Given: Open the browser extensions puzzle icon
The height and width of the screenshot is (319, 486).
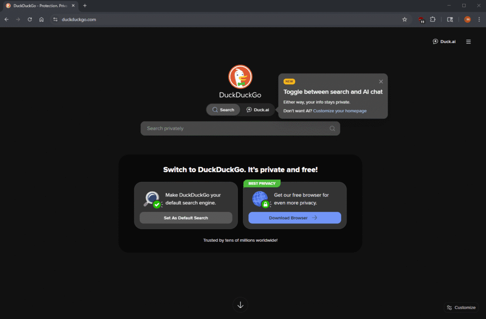Looking at the screenshot, I should [433, 19].
